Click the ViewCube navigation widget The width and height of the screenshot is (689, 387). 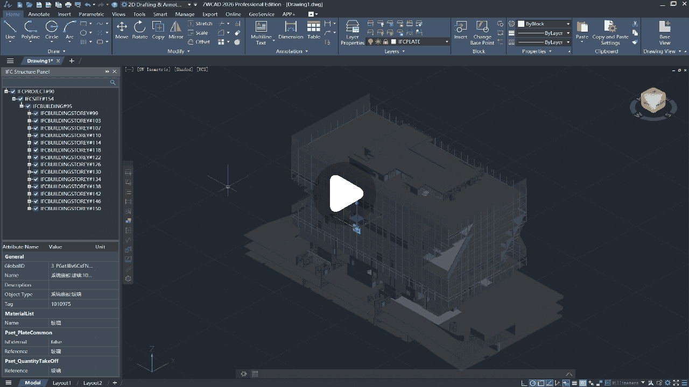click(653, 101)
